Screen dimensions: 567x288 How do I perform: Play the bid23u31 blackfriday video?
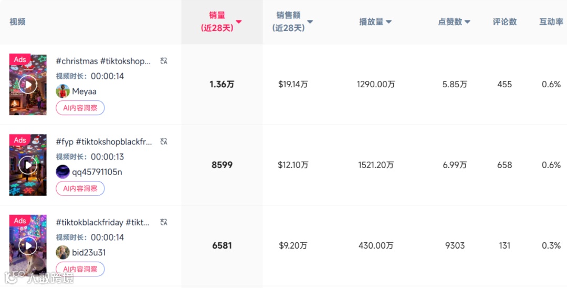[28, 245]
